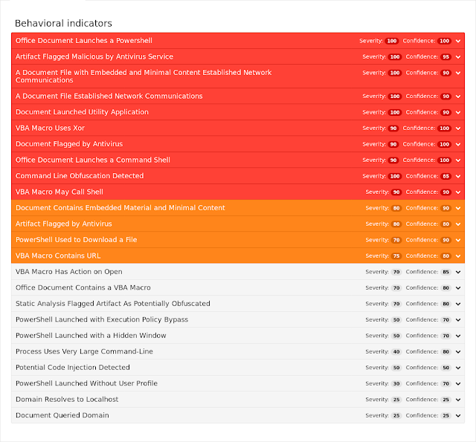Open Document Contains Embedded Material and Minimal Content
The width and height of the screenshot is (476, 442).
[x=238, y=208]
